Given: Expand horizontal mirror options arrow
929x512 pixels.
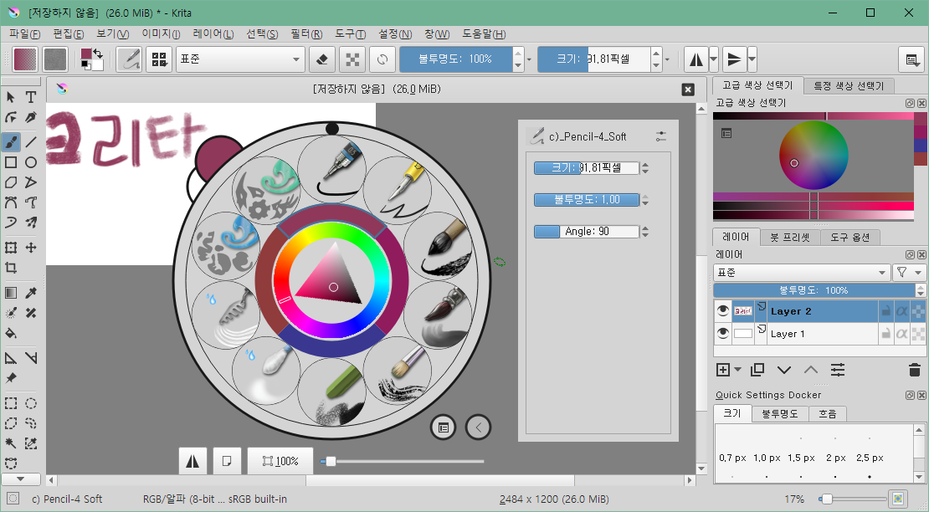Looking at the screenshot, I should pos(714,59).
